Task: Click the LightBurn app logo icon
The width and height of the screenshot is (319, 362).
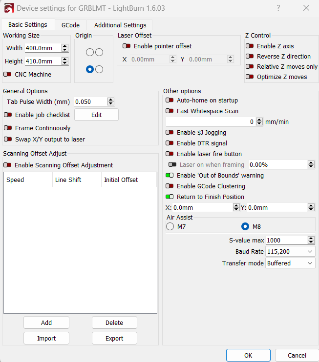Action: coord(9,8)
